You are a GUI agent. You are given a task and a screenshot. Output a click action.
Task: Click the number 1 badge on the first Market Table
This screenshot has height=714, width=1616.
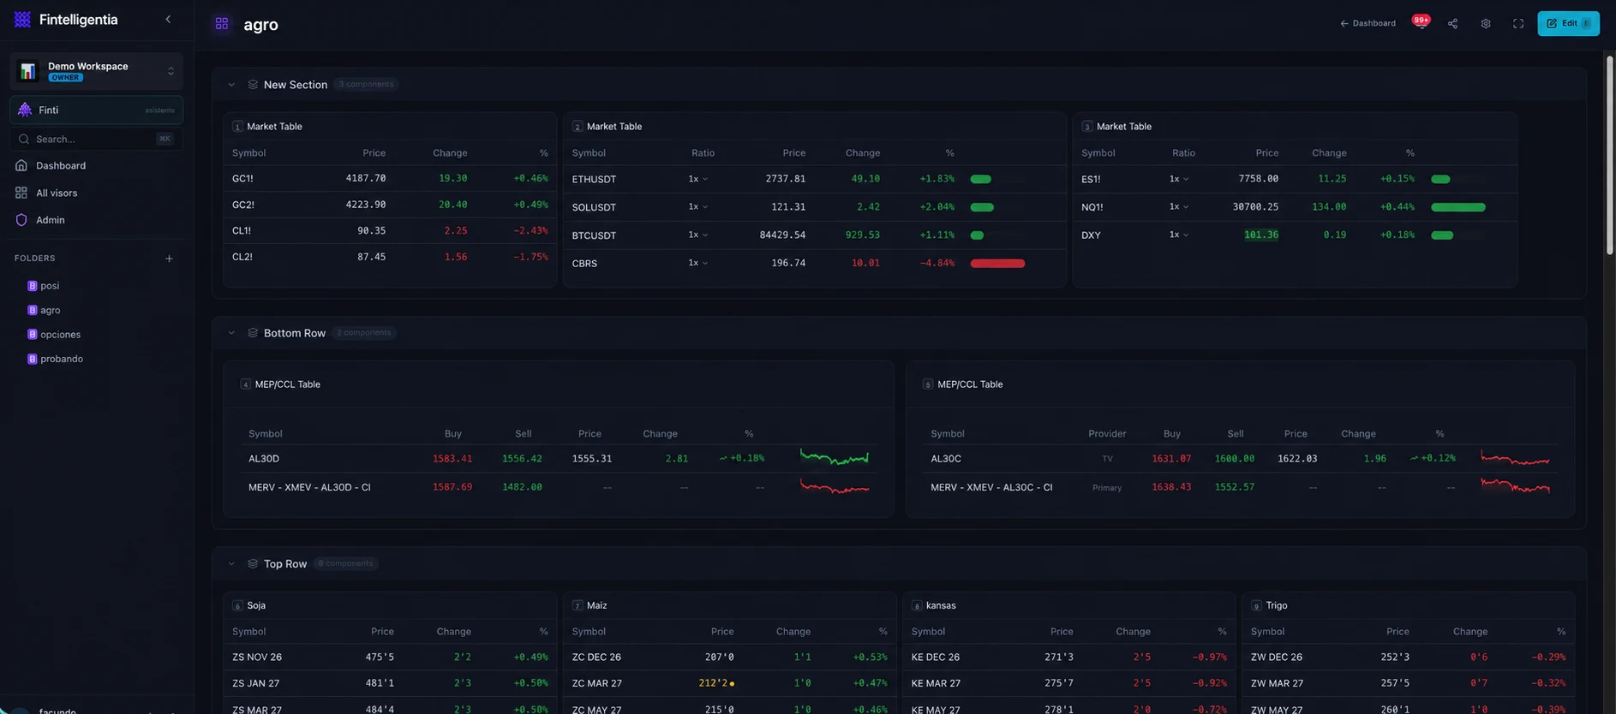pyautogui.click(x=237, y=127)
